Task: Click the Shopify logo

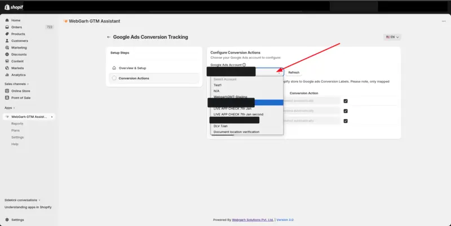Action: pos(14,7)
